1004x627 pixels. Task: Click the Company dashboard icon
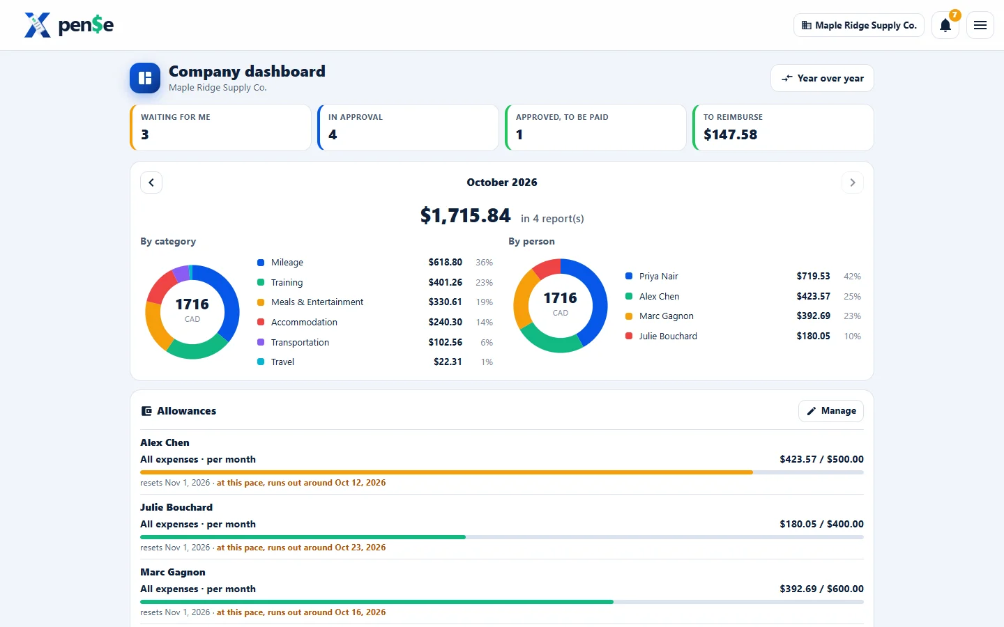(145, 78)
